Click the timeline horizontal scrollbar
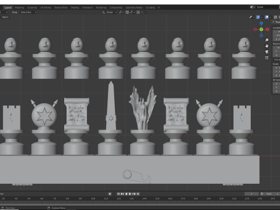Image resolution: width=280 pixels, height=210 pixels. (140, 205)
